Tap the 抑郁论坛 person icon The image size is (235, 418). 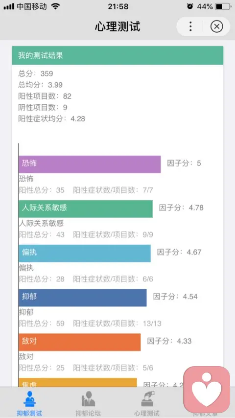88,399
